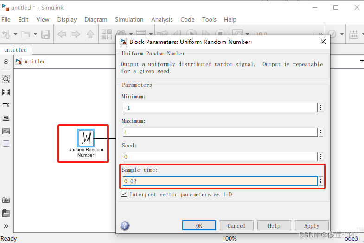The height and width of the screenshot is (243, 364).
Task: Open the Minimum field options dots button
Action: pos(321,108)
